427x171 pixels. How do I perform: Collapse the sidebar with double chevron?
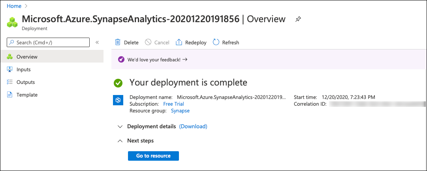[x=97, y=42]
